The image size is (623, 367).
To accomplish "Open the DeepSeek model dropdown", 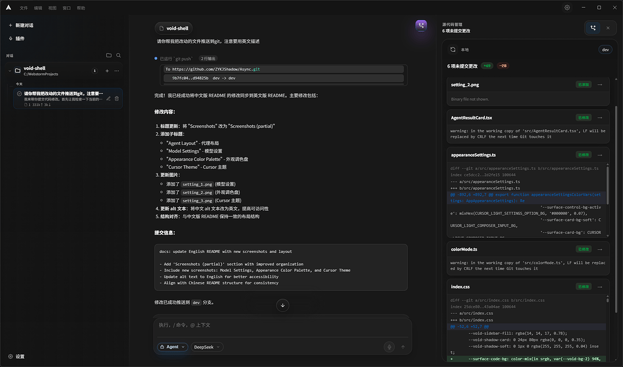I will [207, 347].
